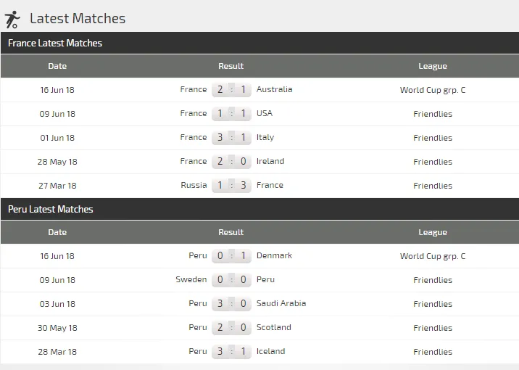Click Friendlies label for Peru vs Iceland
Image resolution: width=519 pixels, height=370 pixels.
(x=433, y=352)
